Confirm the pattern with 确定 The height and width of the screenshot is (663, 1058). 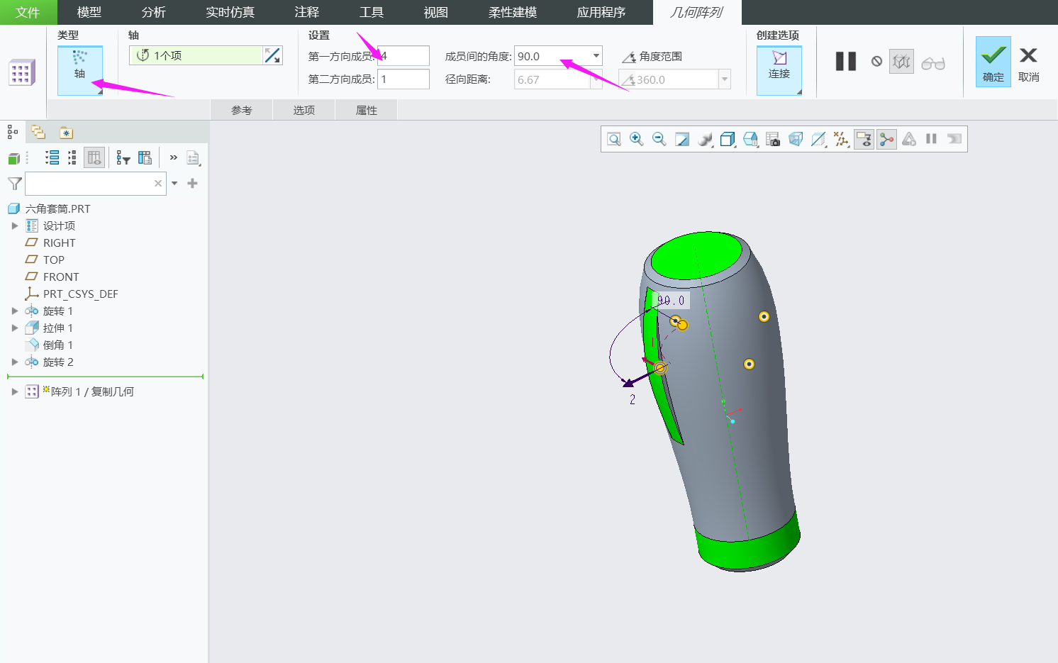click(993, 62)
